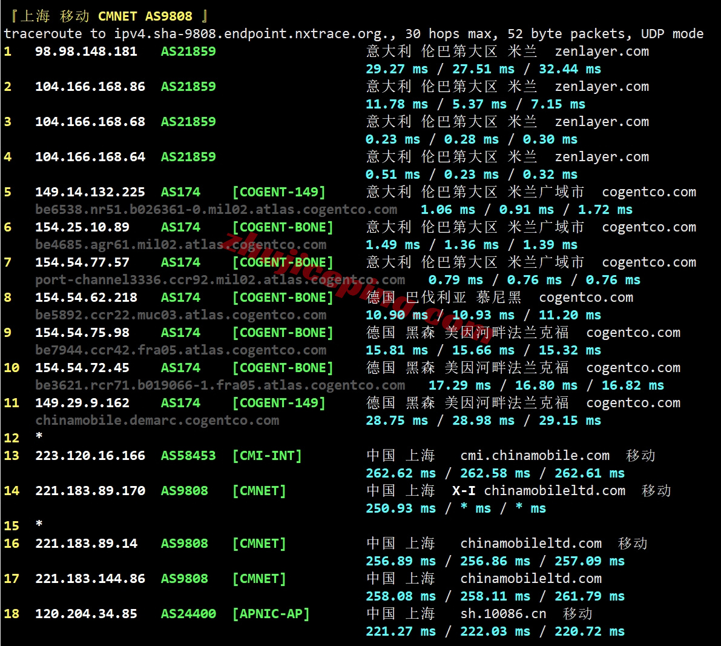Viewport: 721px width, 646px height.
Task: Click hostname be7944.ccr42.fra05.atlas.cogentco.com
Action: coord(181,350)
